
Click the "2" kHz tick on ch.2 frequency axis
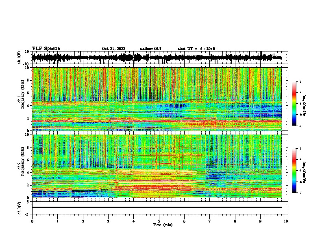coord(28,185)
